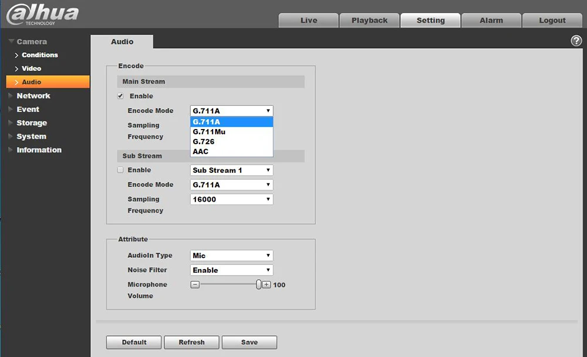Viewport: 587px width, 357px height.
Task: Open the Sub Stream 1 dropdown
Action: 231,170
